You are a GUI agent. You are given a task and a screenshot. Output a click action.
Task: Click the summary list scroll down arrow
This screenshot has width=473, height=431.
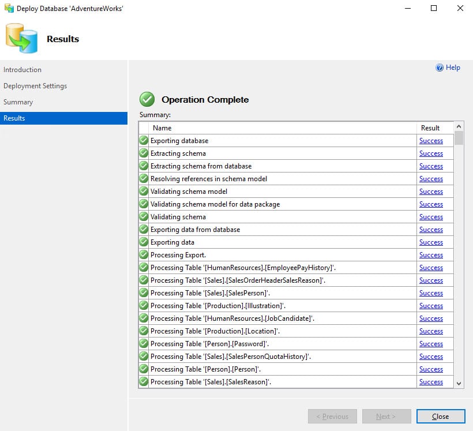459,383
